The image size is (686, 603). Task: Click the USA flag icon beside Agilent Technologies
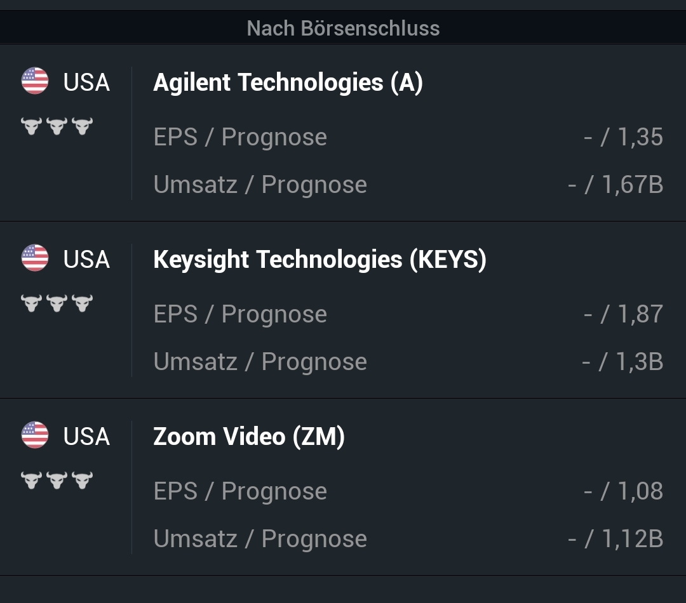click(x=35, y=82)
